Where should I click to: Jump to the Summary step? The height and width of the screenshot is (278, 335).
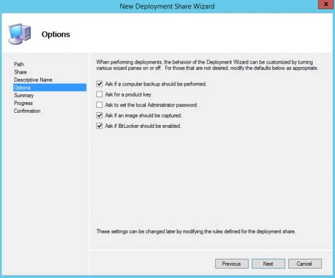[23, 95]
